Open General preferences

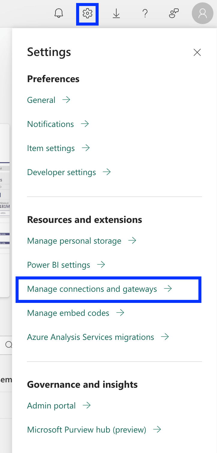[41, 100]
